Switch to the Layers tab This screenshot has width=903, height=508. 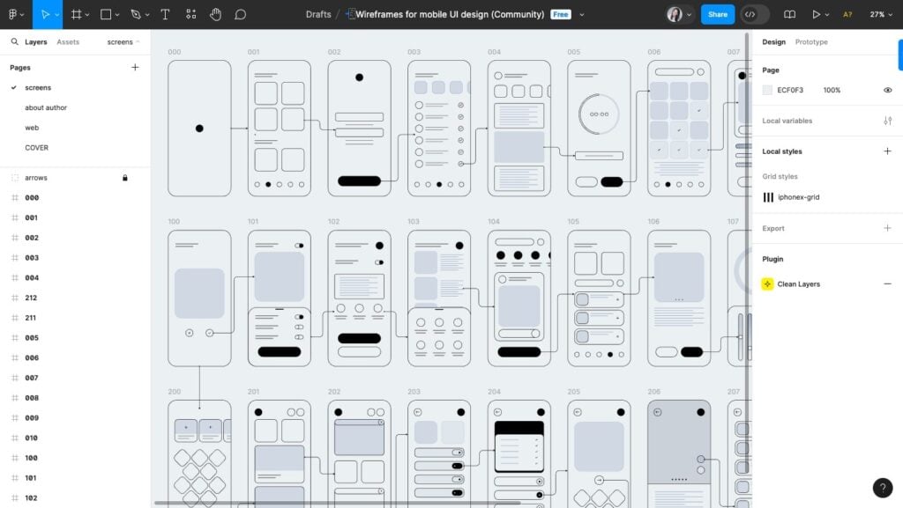35,42
